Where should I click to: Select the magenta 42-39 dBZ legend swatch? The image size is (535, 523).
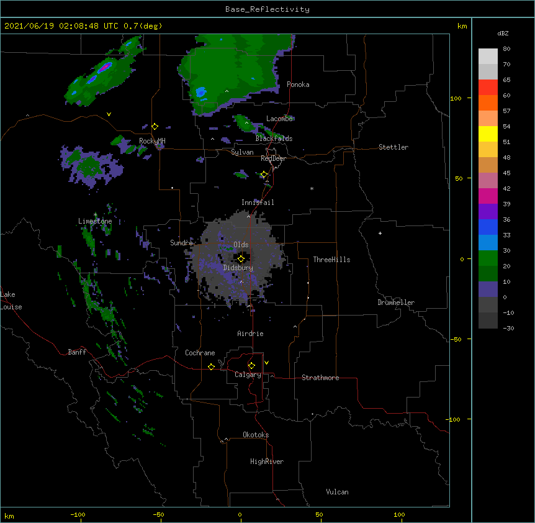(x=488, y=196)
